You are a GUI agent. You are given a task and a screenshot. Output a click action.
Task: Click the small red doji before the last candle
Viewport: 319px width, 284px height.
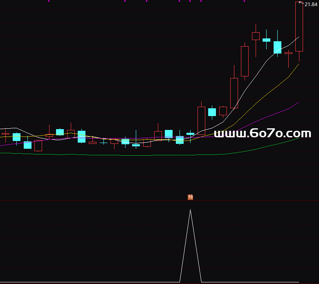point(288,53)
